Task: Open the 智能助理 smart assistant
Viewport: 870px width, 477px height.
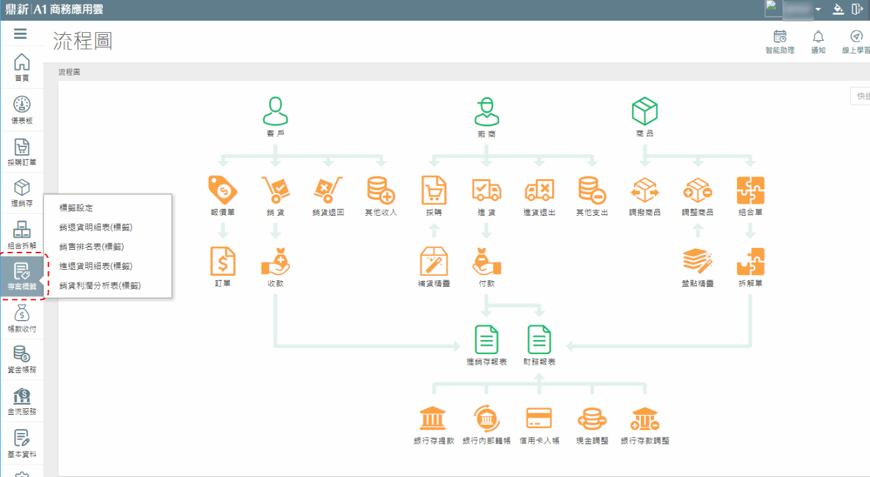Action: pyautogui.click(x=780, y=41)
